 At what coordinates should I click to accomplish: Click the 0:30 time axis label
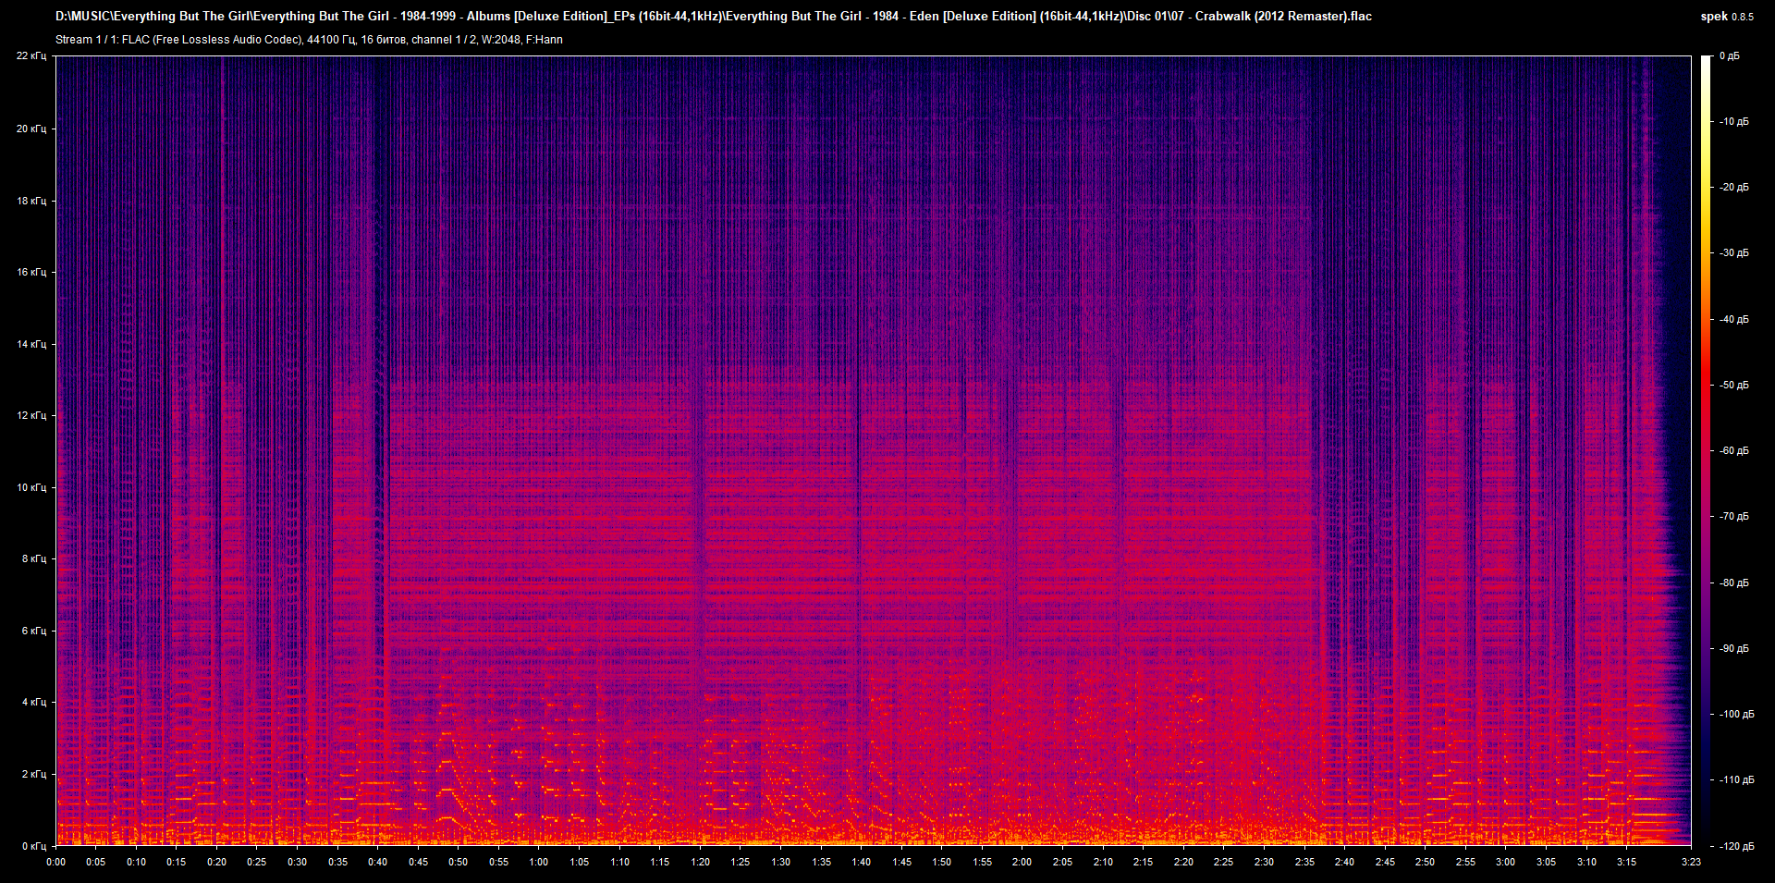[298, 862]
